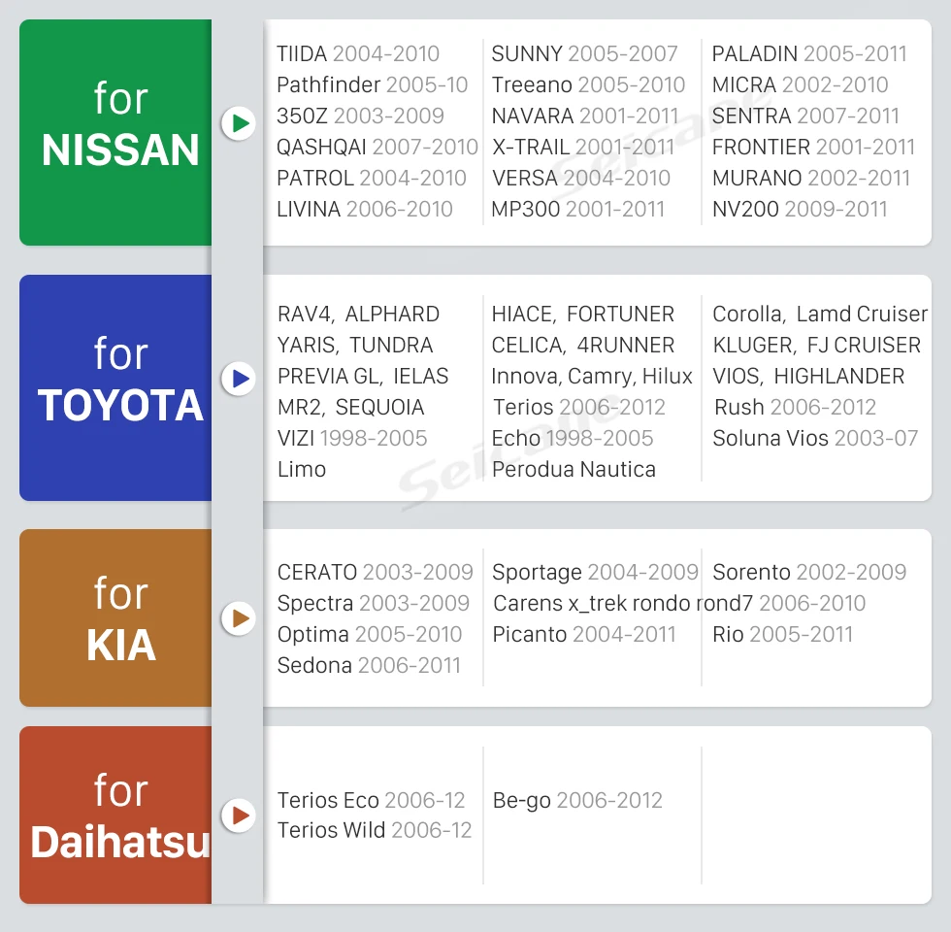Click 'SENTRA 2007-2011' entry
Image resolution: width=951 pixels, height=932 pixels.
coord(805,116)
